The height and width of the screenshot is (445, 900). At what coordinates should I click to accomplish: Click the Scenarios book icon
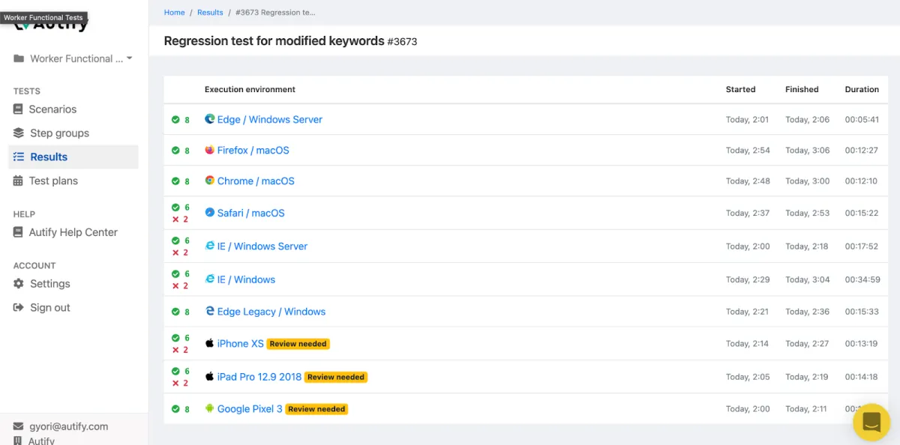pyautogui.click(x=18, y=109)
